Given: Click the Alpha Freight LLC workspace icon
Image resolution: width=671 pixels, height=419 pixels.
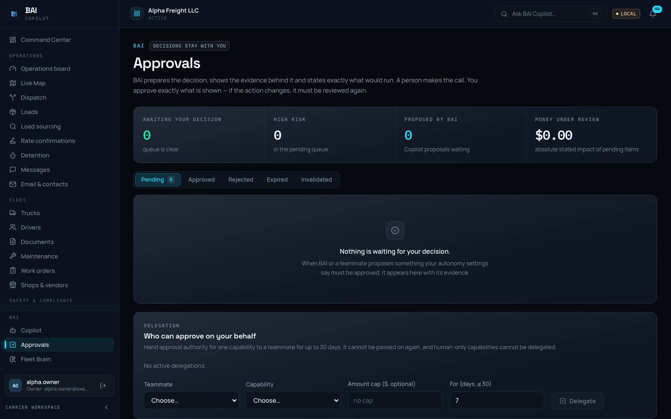Looking at the screenshot, I should pos(137,14).
